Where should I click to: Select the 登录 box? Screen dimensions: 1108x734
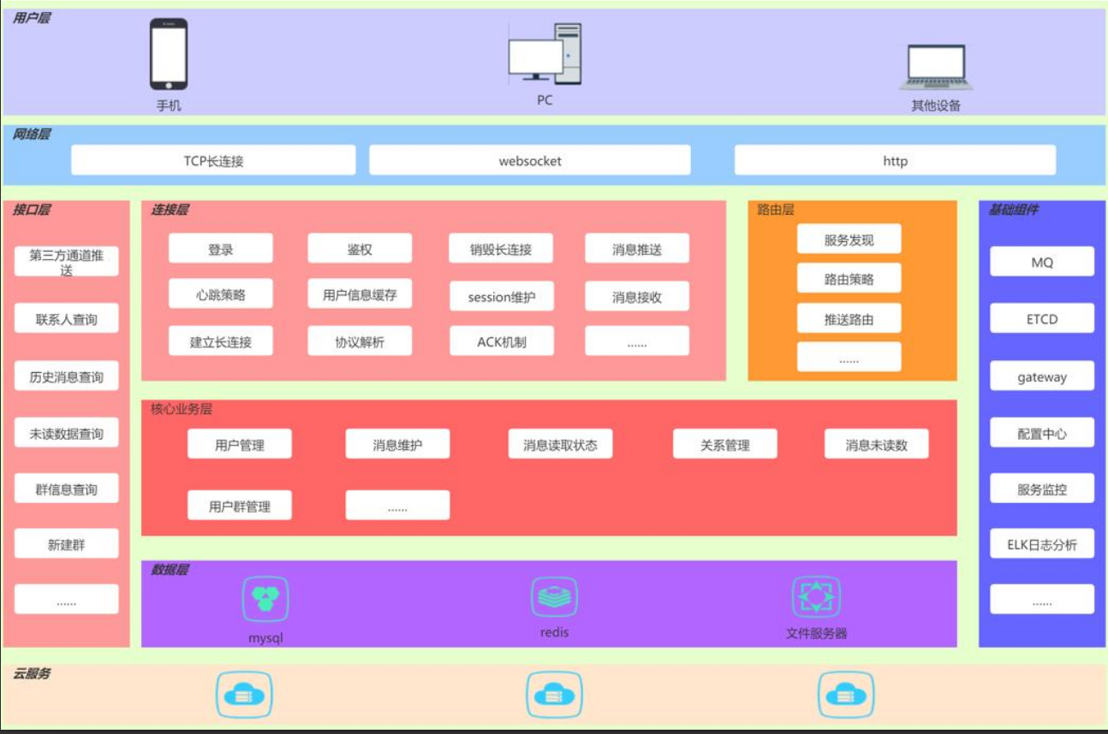click(221, 249)
